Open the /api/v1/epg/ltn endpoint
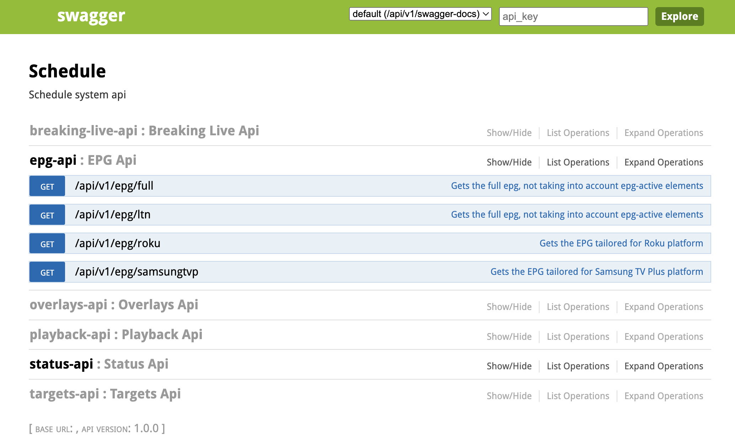The height and width of the screenshot is (446, 735). click(112, 214)
